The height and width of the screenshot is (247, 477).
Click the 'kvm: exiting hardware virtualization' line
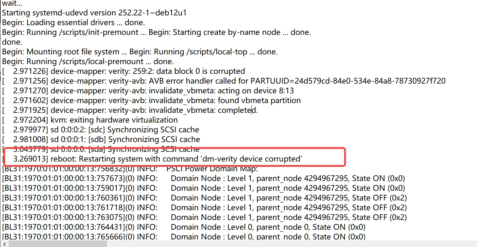[x=114, y=120]
